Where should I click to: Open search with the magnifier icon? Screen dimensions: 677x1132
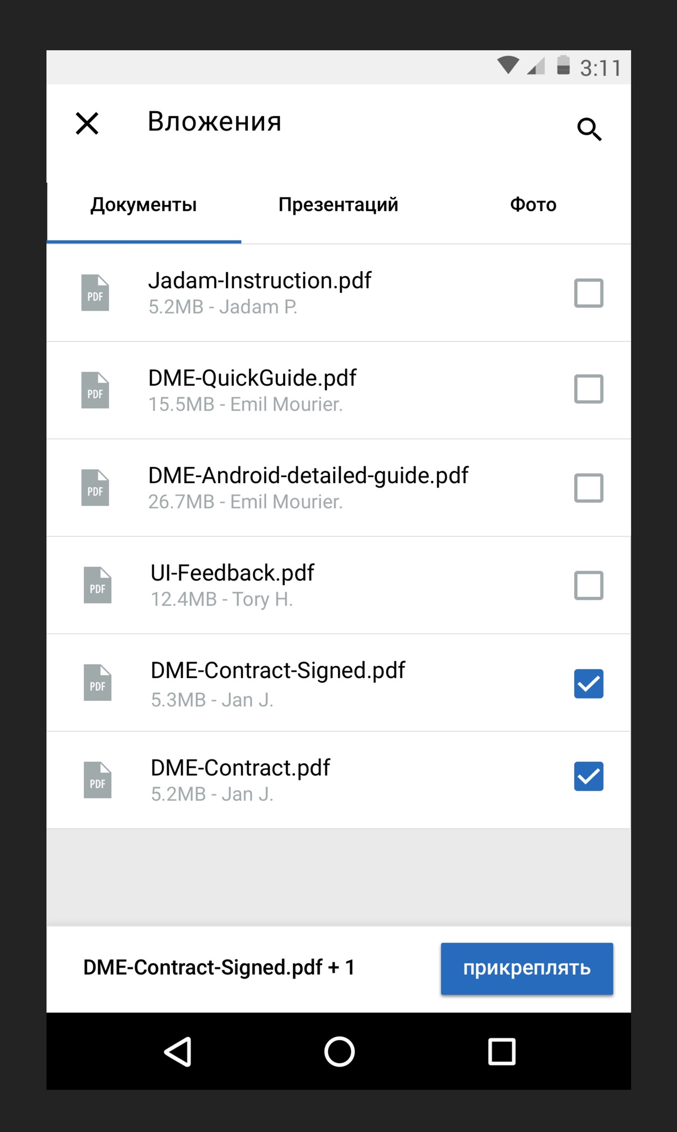click(589, 129)
